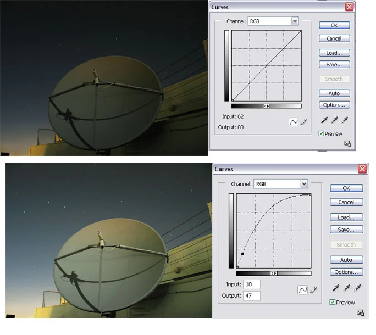Click Options... button in the bottom Curves dialog
376x335 pixels.
[346, 272]
